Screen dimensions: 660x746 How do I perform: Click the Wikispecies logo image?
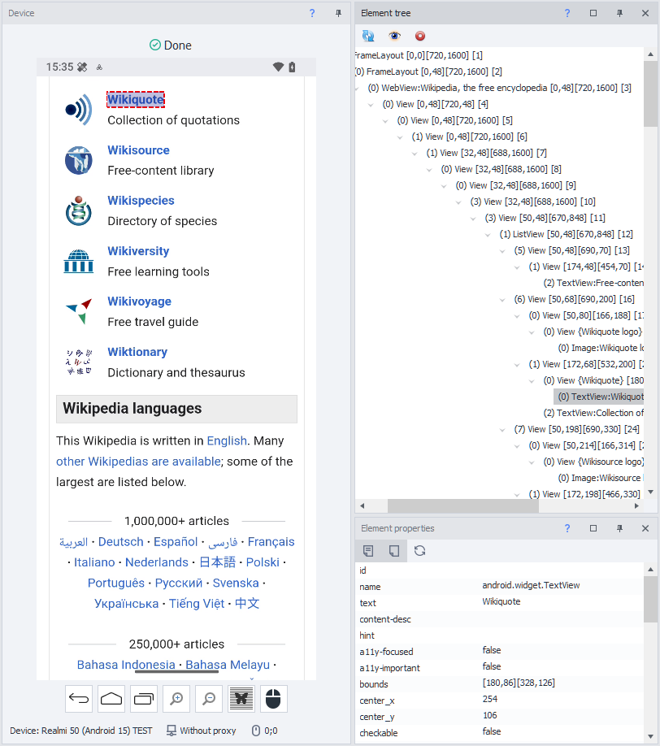coord(79,210)
